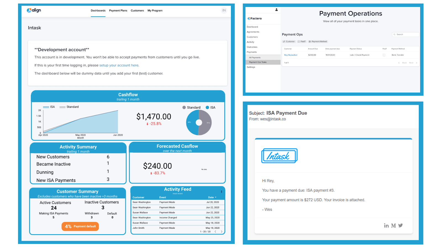Click the Income Changed event row
Screen dimensions: 442x248
177,218
